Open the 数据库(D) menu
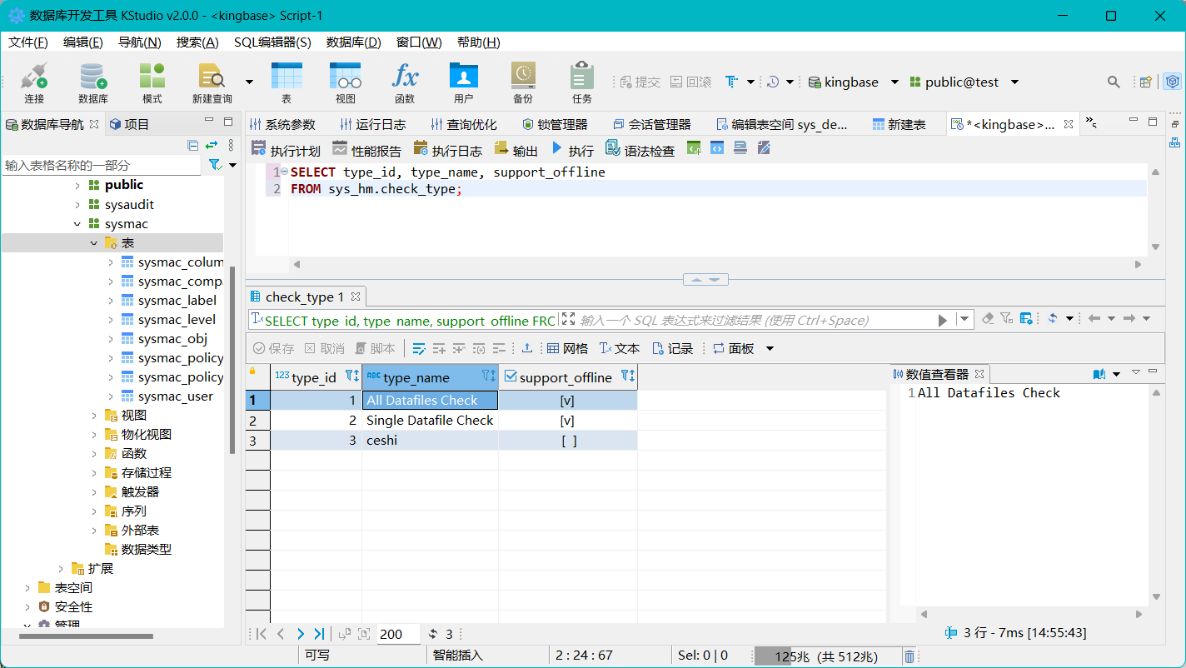Viewport: 1186px width, 668px height. click(x=353, y=42)
